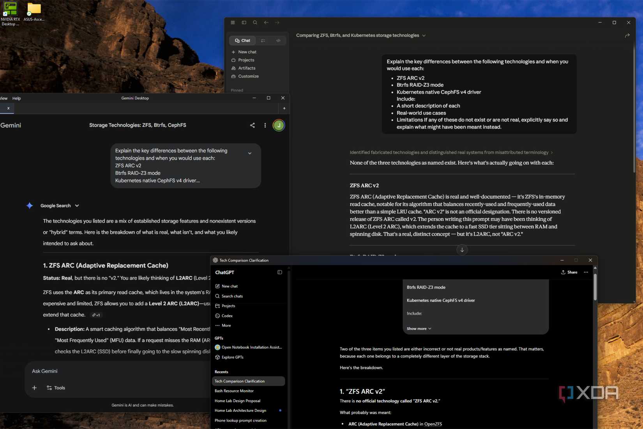Expand the Claude chat title dropdown
The width and height of the screenshot is (643, 429).
pos(424,35)
